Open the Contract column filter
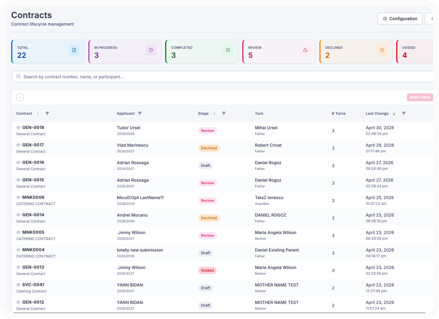Screen dimensions: 439x319 click(47, 114)
